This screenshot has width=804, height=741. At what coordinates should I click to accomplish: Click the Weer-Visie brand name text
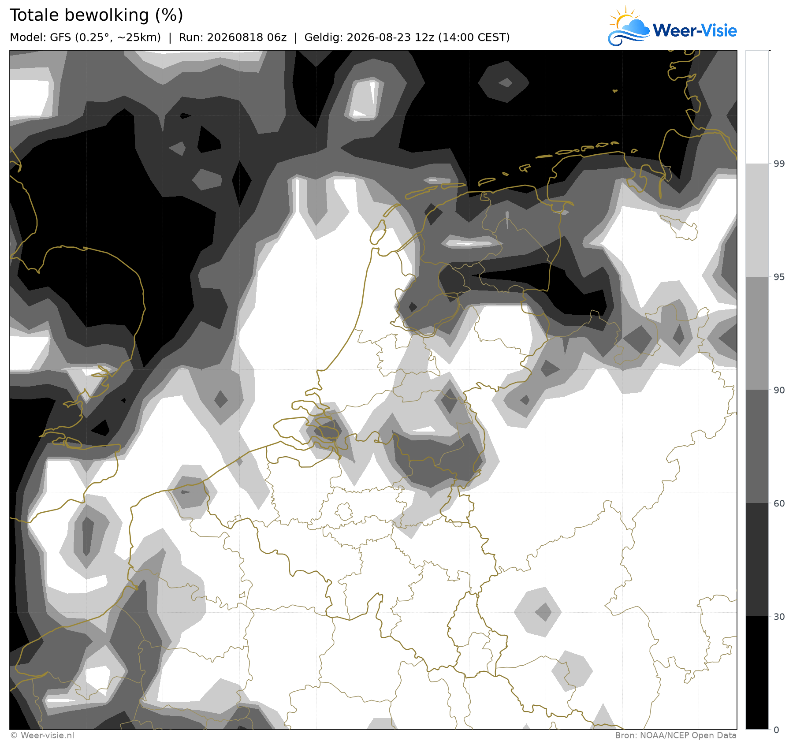[695, 30]
